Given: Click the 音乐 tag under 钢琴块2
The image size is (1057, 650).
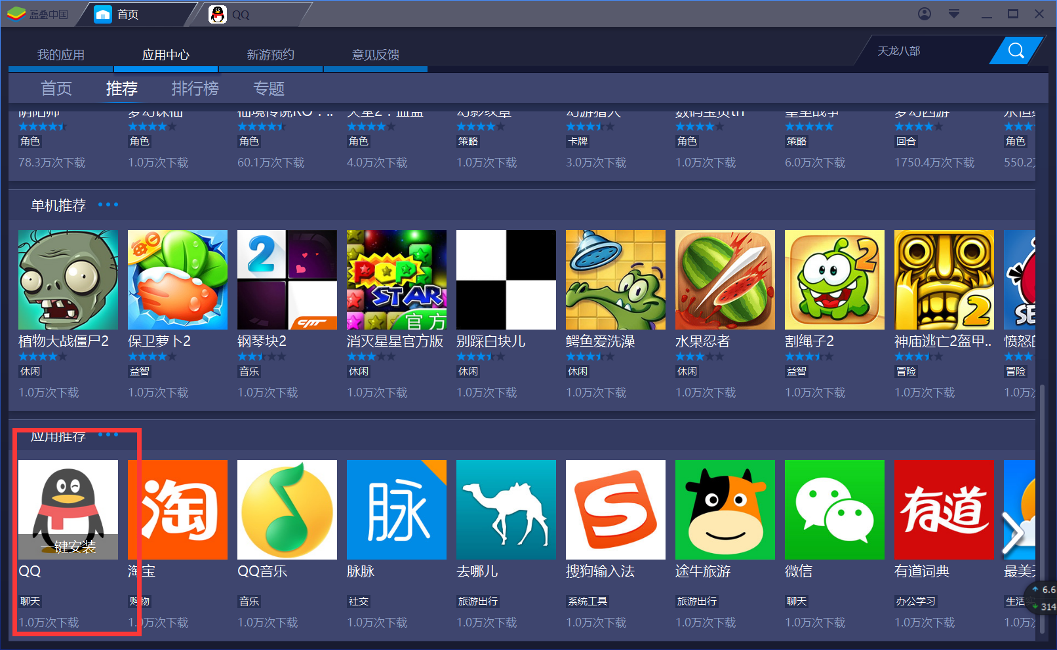Looking at the screenshot, I should tap(249, 372).
